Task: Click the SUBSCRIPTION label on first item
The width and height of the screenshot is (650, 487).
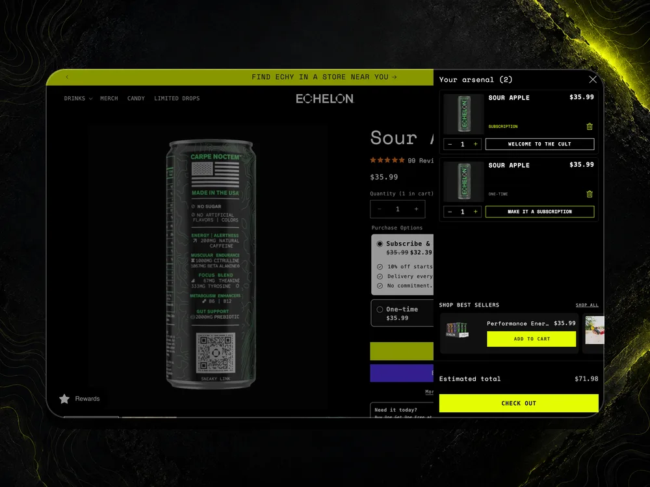Action: [503, 127]
